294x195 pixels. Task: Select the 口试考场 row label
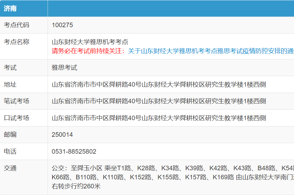pos(16,118)
